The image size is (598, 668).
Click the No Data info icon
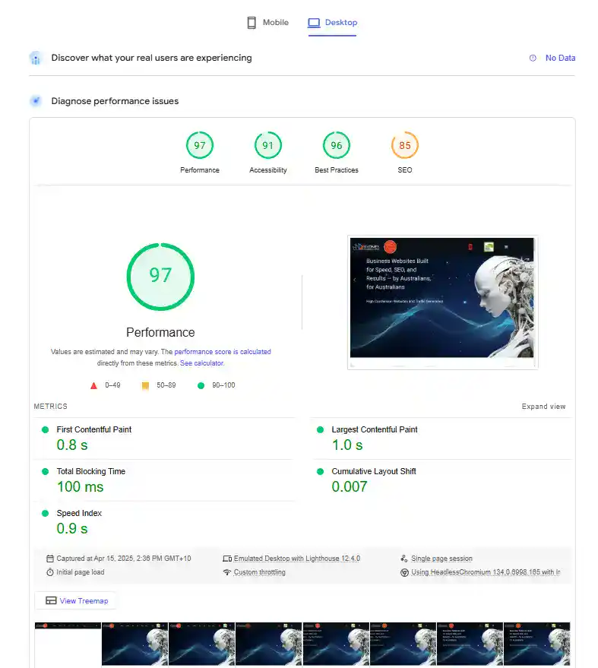click(x=533, y=58)
